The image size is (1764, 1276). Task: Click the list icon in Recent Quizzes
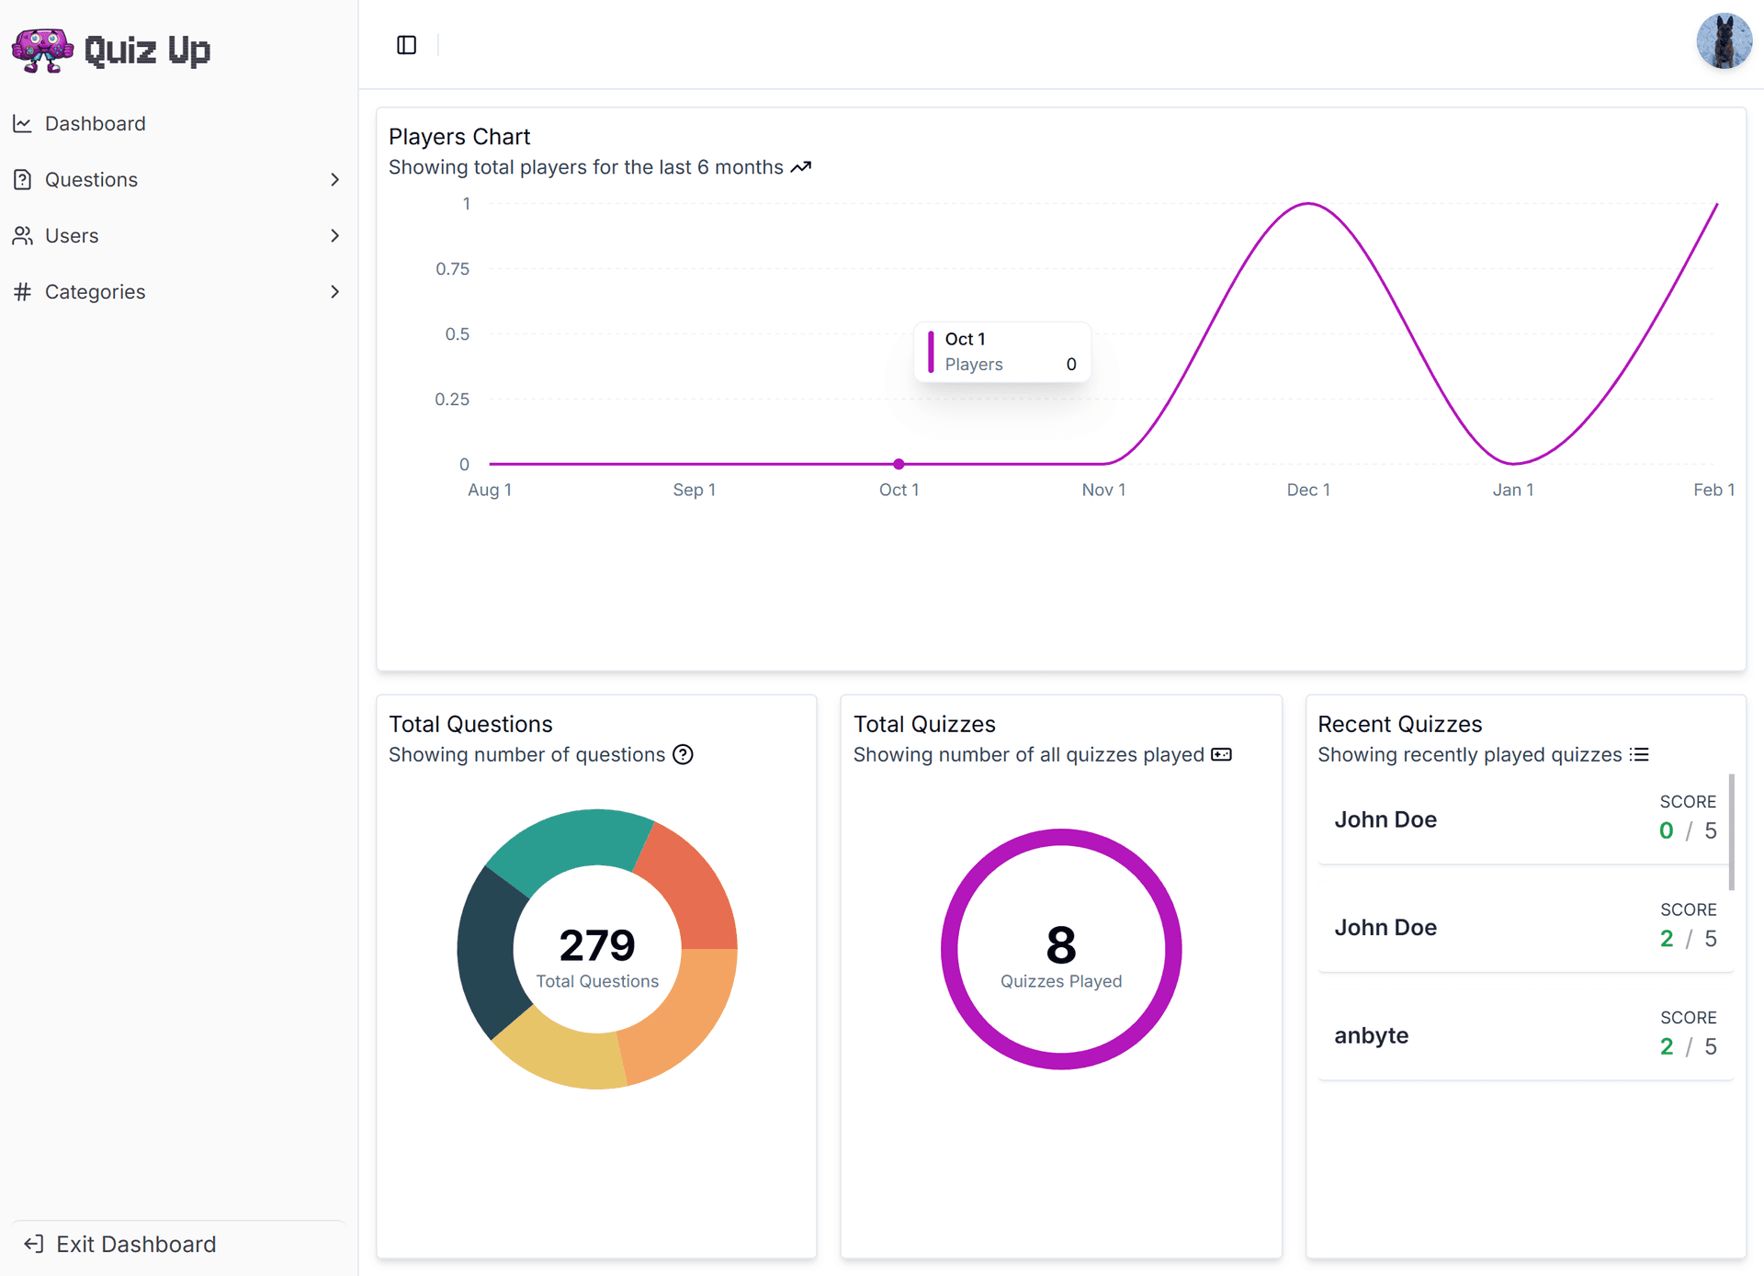tap(1640, 754)
